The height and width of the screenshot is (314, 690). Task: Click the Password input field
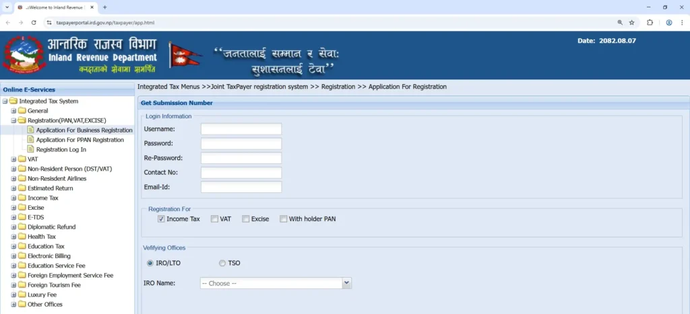click(241, 144)
